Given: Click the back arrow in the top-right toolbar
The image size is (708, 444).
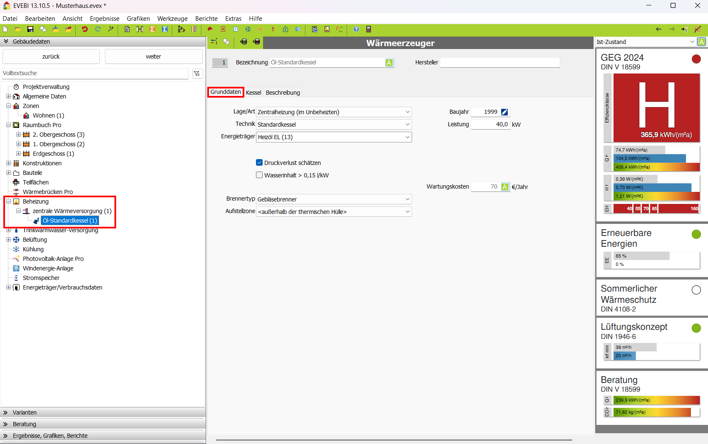Looking at the screenshot, I should (658, 29).
